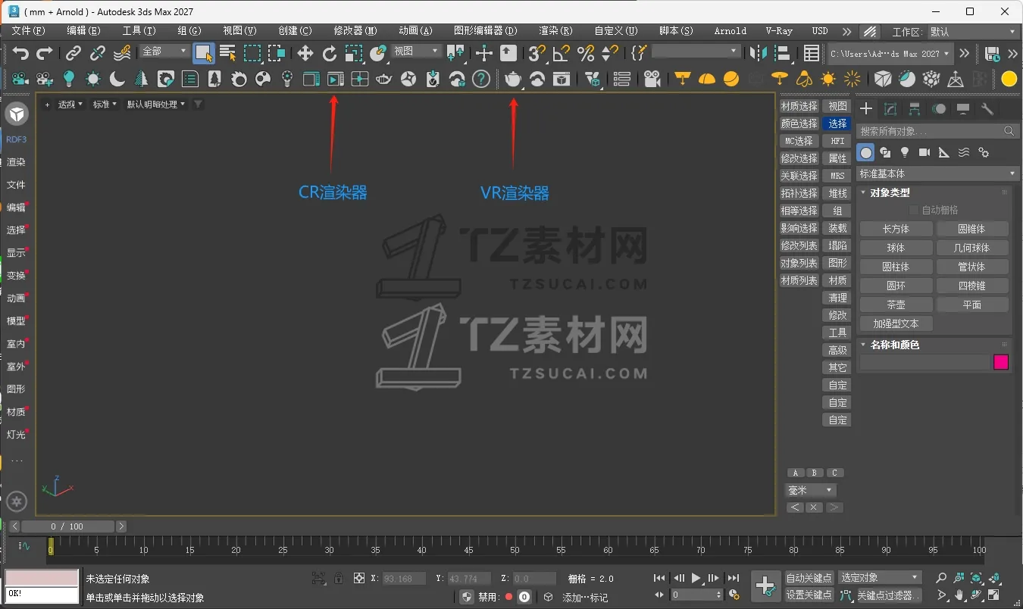Toggle the 3D Snaps icon
This screenshot has width=1023, height=609.
[x=537, y=52]
